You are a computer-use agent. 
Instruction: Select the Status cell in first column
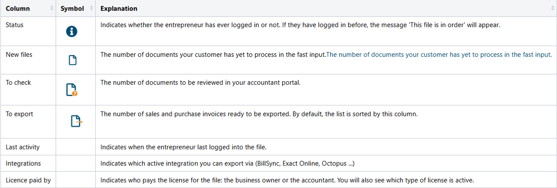coord(15,25)
